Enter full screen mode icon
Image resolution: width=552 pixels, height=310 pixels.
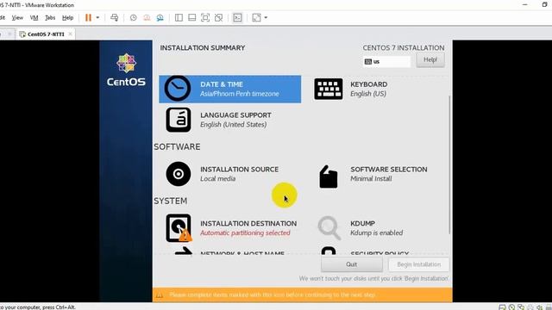[x=205, y=17]
